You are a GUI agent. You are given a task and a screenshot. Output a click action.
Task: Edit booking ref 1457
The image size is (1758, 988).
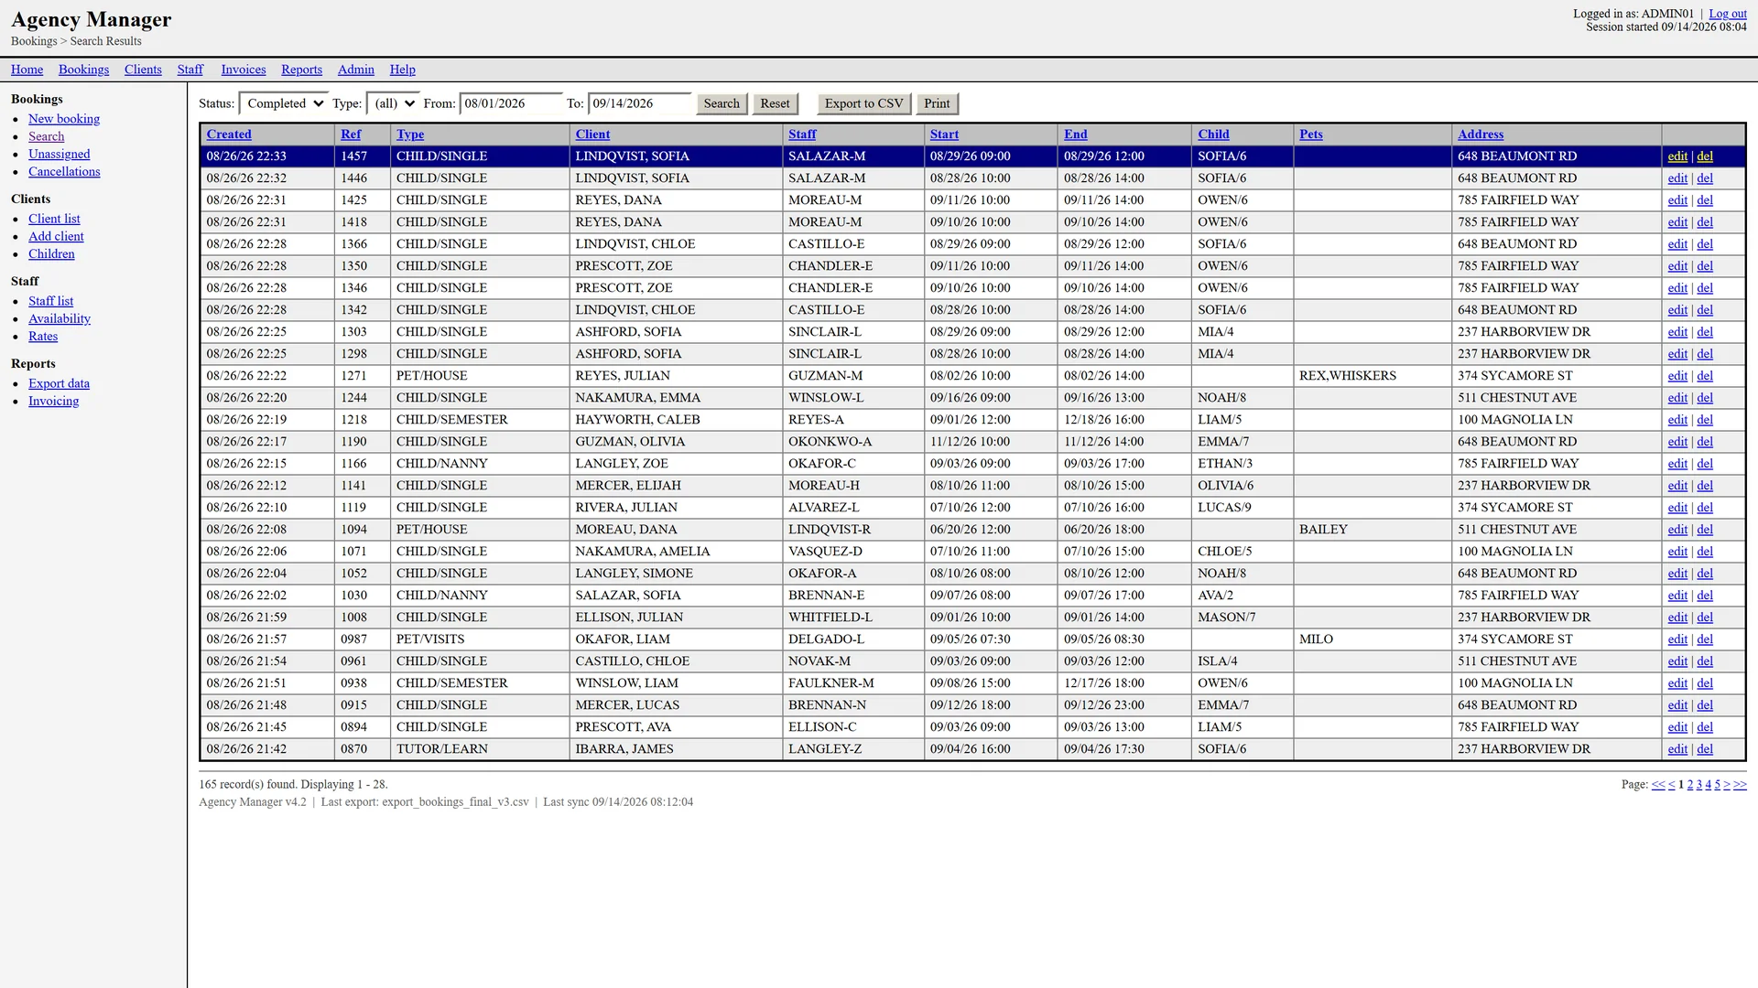click(1677, 156)
